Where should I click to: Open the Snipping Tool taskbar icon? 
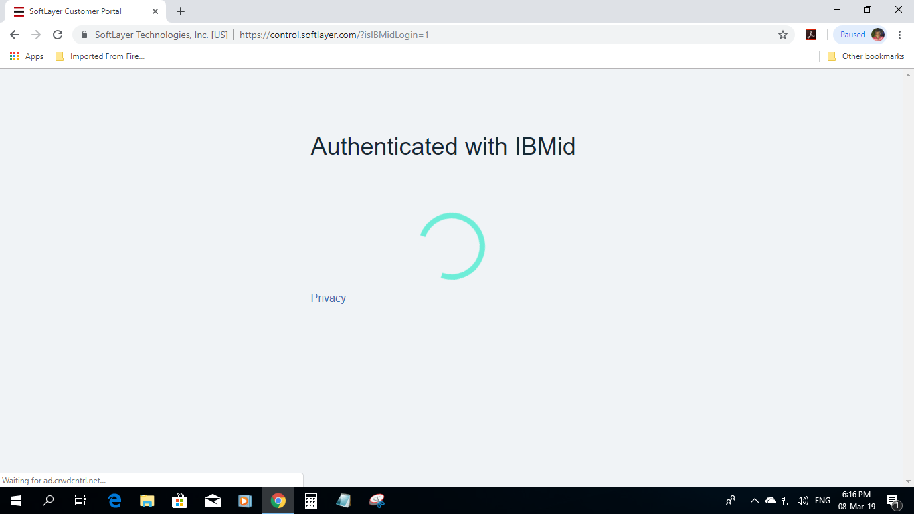tap(377, 501)
